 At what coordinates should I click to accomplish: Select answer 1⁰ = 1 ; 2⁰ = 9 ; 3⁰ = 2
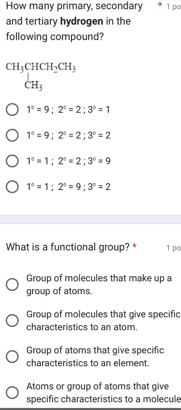12,187
